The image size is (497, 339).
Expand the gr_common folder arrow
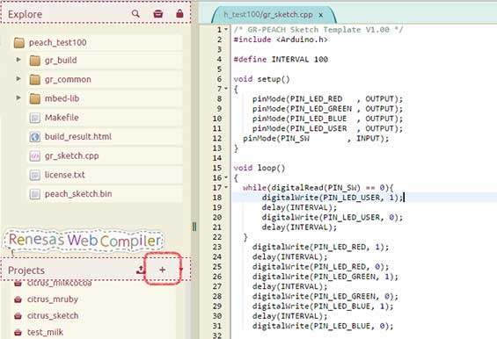[x=18, y=78]
